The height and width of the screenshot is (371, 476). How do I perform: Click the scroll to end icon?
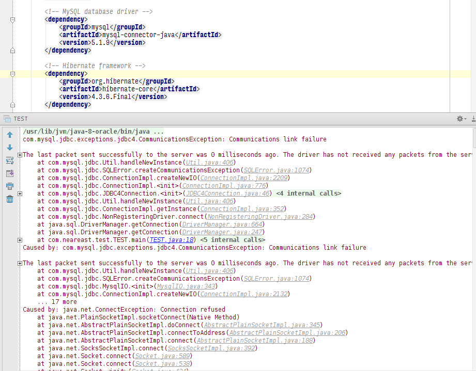[10, 173]
